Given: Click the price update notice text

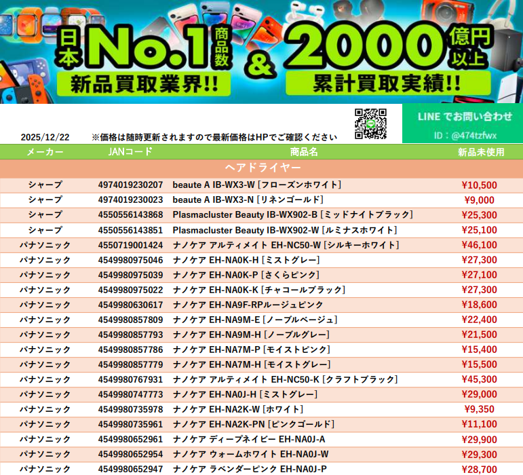Looking at the screenshot, I should pyautogui.click(x=214, y=137).
